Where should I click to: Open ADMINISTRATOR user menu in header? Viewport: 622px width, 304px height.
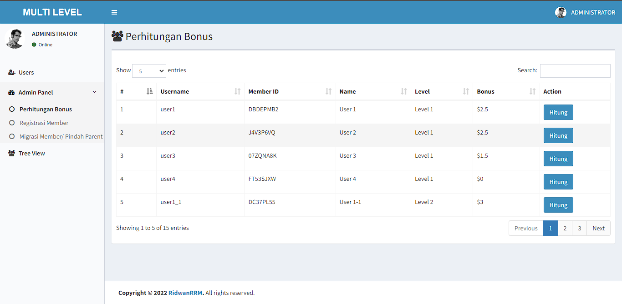pyautogui.click(x=585, y=12)
